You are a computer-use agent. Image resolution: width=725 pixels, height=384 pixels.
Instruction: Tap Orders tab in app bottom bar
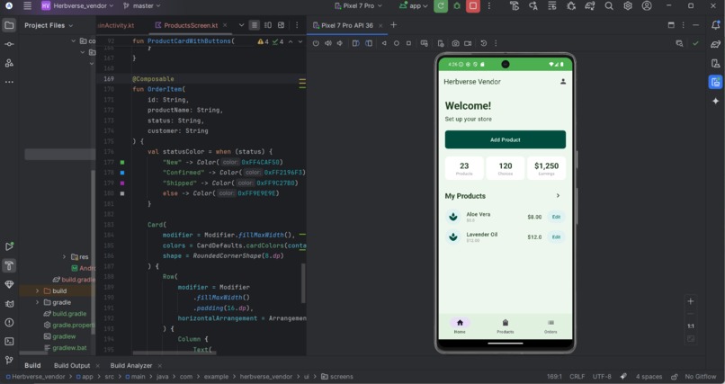[550, 326]
